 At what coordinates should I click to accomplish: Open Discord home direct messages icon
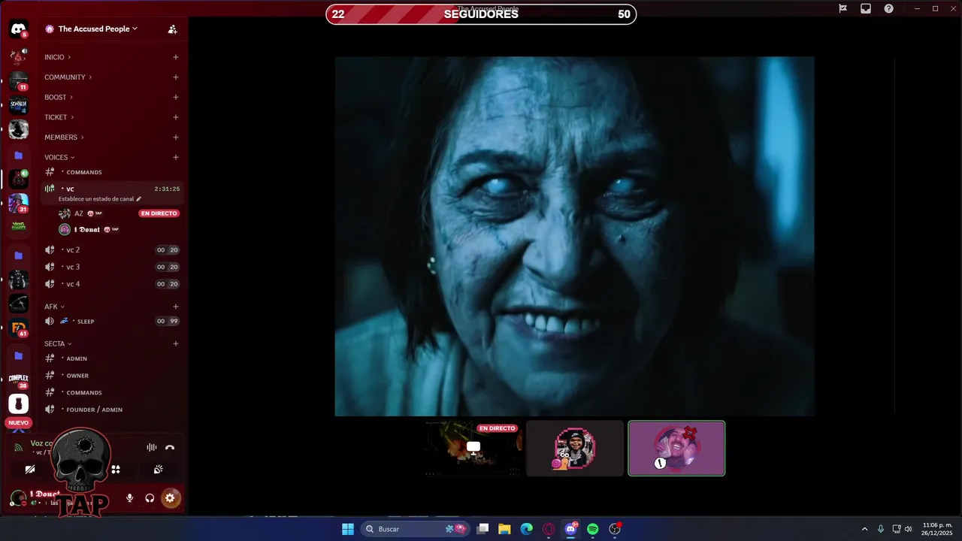point(18,29)
